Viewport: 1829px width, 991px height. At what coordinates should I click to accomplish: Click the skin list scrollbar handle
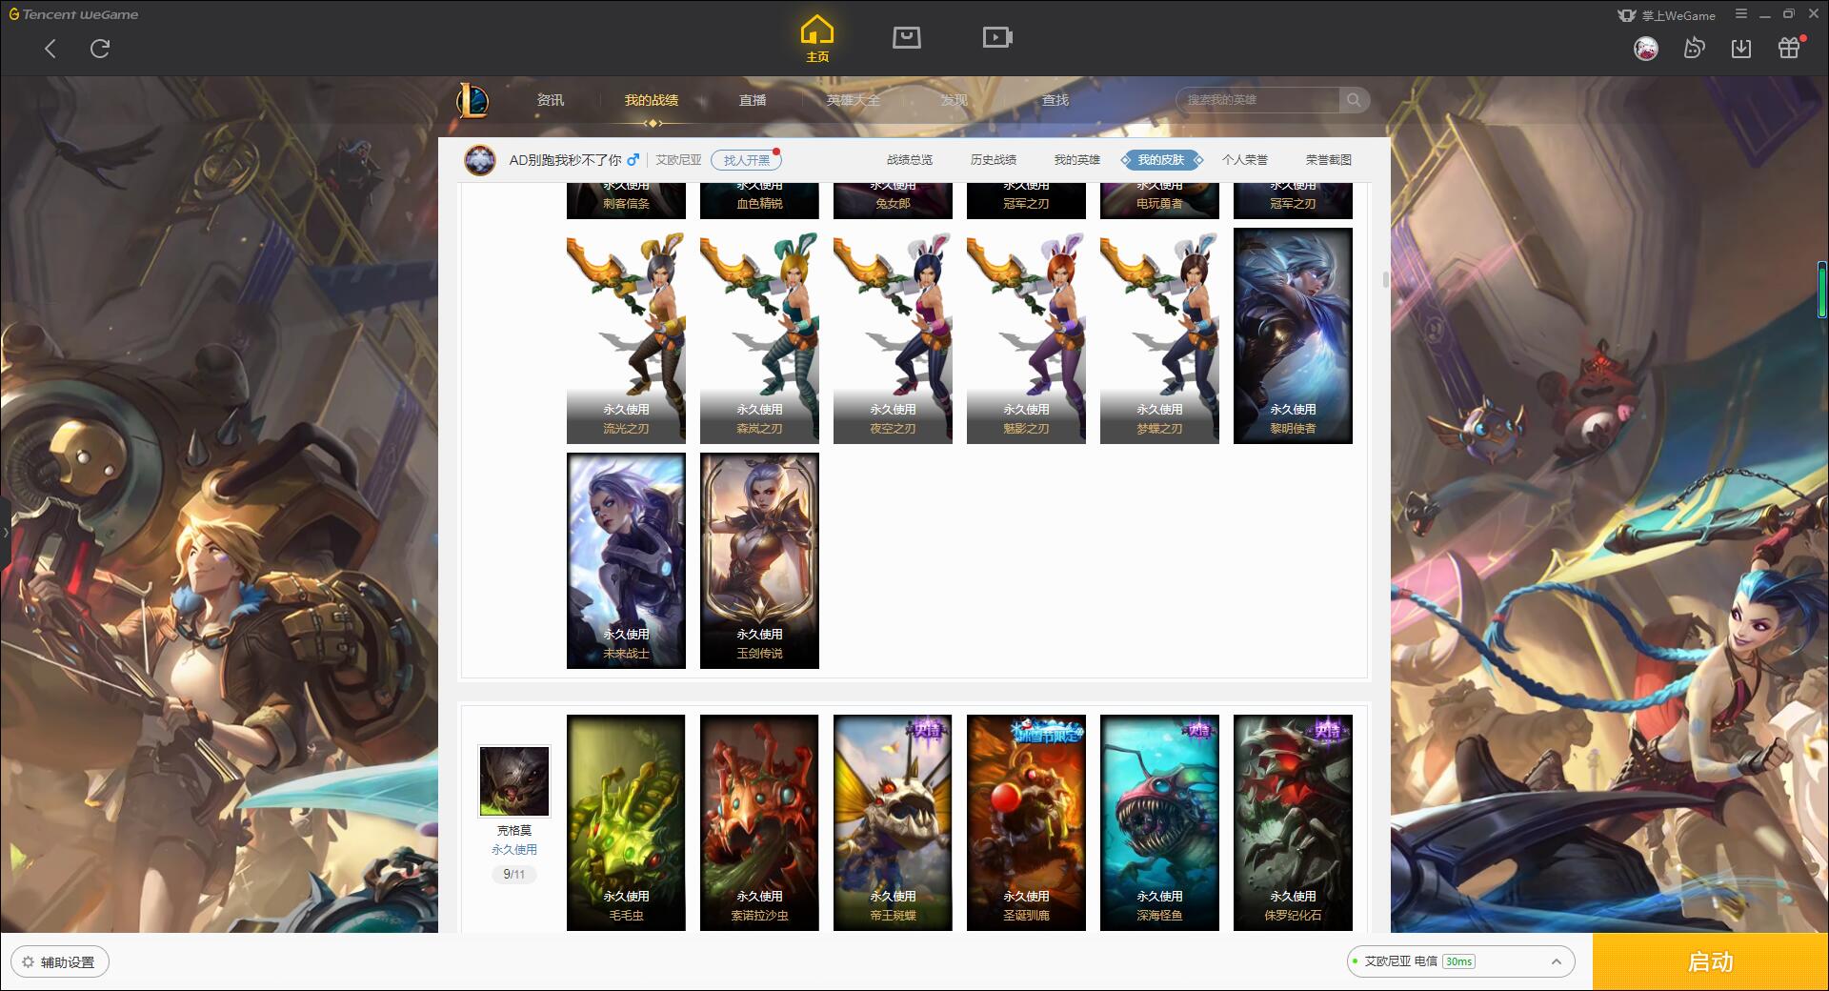(1384, 280)
